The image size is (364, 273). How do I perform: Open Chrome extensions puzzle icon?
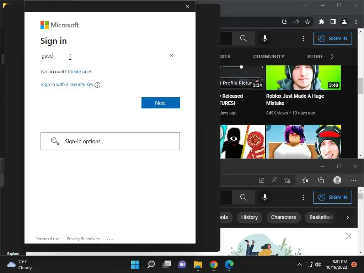[321, 22]
